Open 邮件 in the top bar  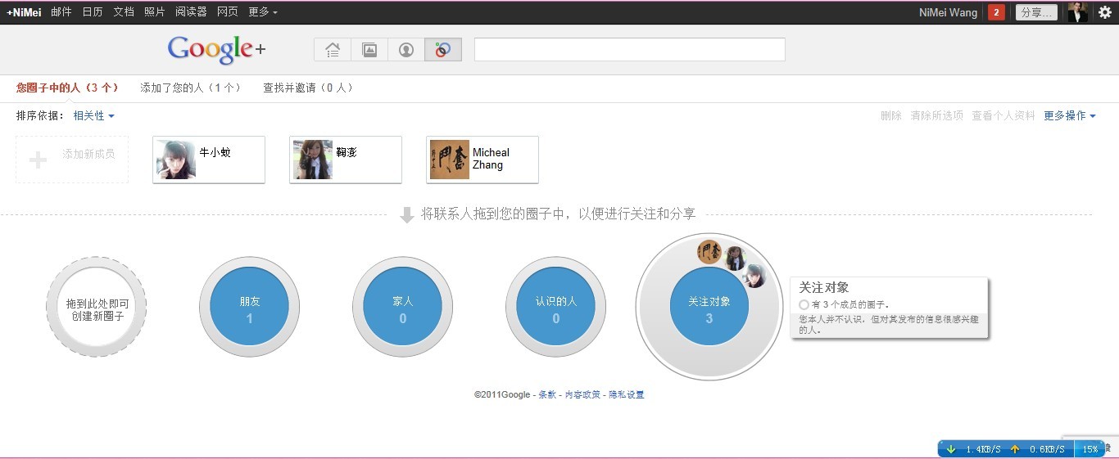61,12
